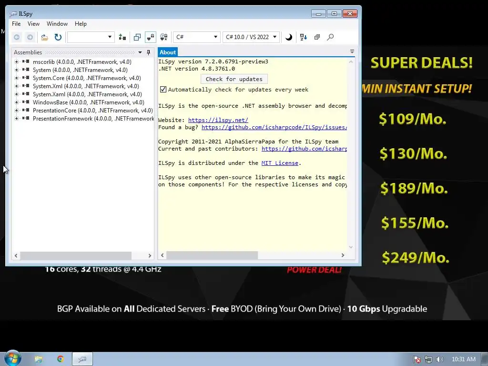Open document tab list dropdown arrow
The height and width of the screenshot is (366, 488).
click(x=352, y=51)
